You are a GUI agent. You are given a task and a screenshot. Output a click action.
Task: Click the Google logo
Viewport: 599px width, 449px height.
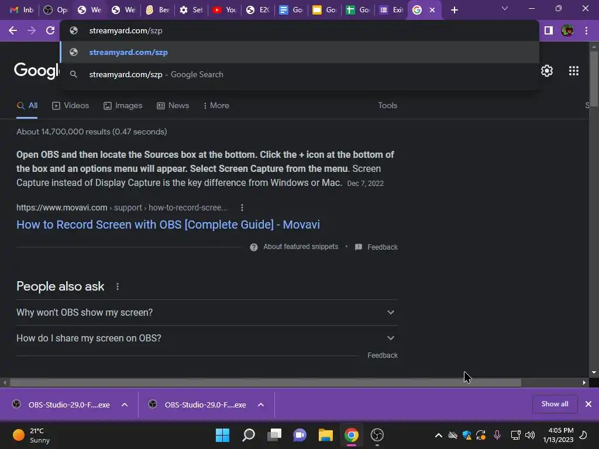[37, 71]
